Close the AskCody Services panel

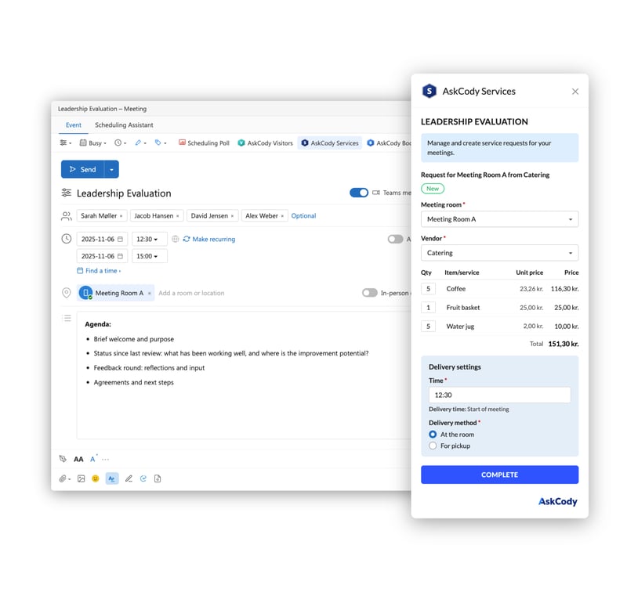(x=575, y=92)
